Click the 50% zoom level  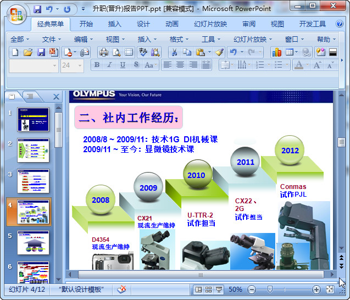coord(235,290)
